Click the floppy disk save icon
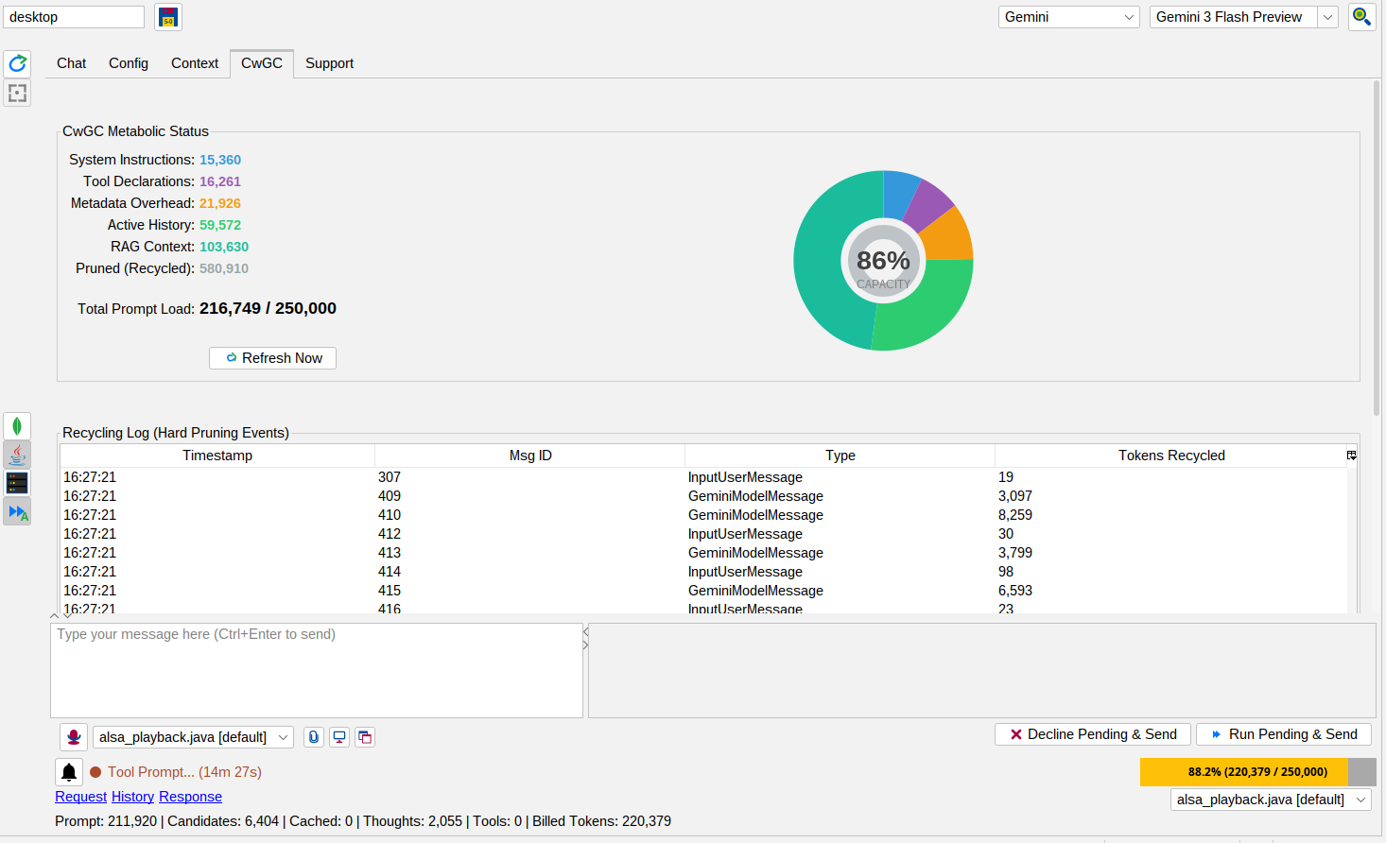This screenshot has width=1386, height=843. tap(168, 17)
